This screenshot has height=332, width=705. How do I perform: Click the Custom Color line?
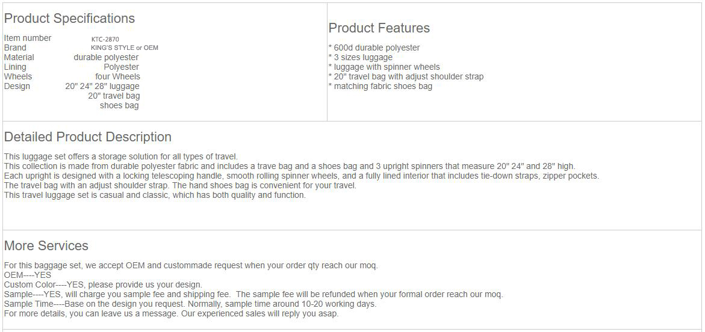(x=103, y=285)
